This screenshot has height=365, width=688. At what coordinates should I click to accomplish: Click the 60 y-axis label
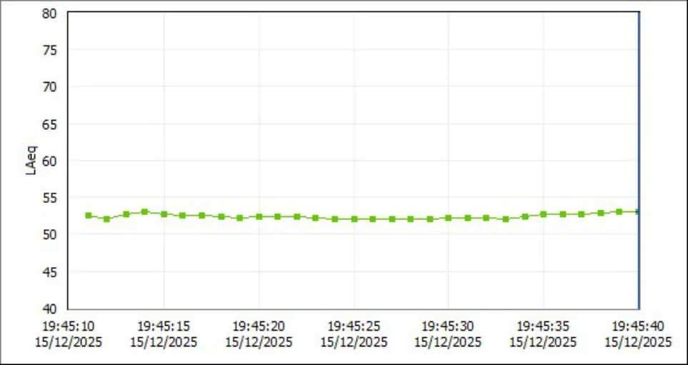pos(49,161)
